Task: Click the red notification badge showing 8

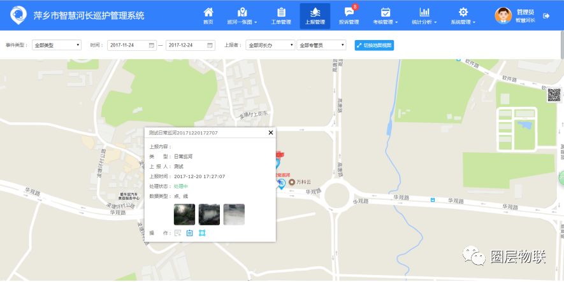Action: pos(355,7)
